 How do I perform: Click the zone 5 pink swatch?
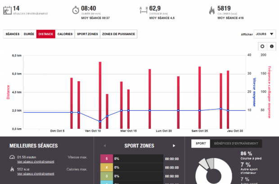click(106, 158)
